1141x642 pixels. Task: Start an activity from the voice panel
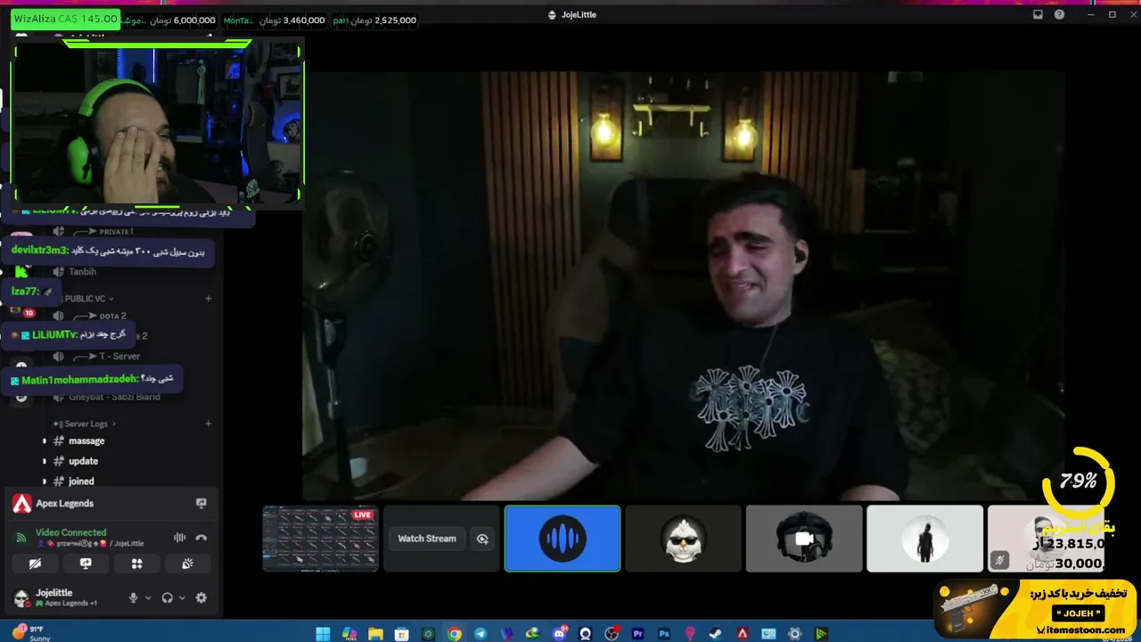pyautogui.click(x=136, y=564)
